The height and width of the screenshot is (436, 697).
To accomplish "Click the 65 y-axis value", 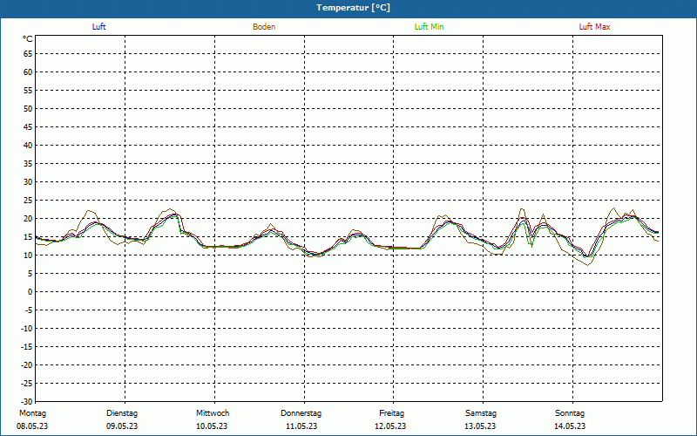I will [x=28, y=54].
